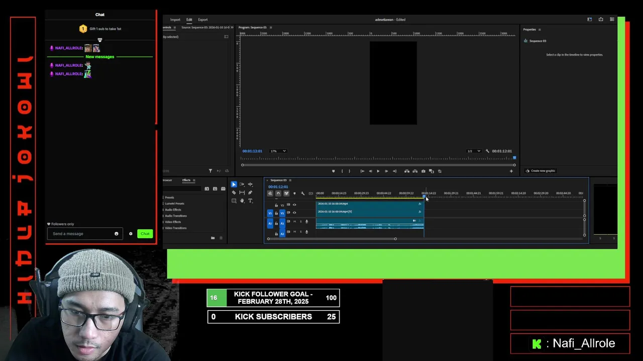Click Comparison View icon
The width and height of the screenshot is (643, 361).
[431, 171]
